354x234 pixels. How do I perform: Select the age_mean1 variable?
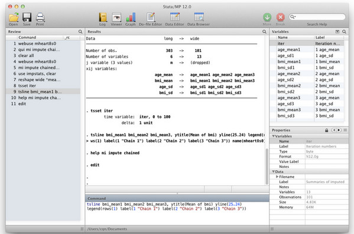click(307, 50)
